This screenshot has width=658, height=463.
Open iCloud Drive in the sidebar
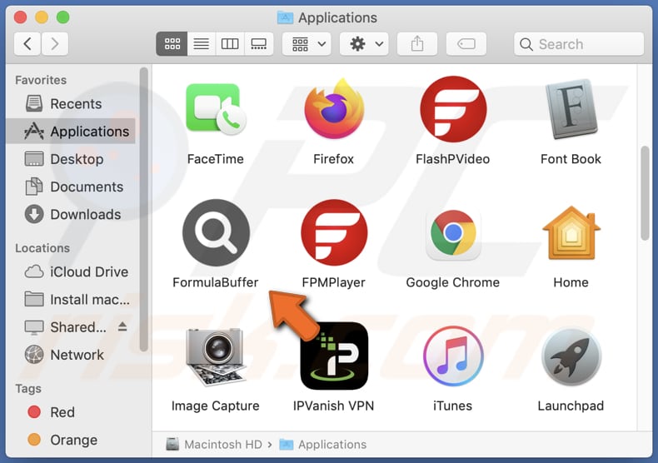pyautogui.click(x=71, y=271)
